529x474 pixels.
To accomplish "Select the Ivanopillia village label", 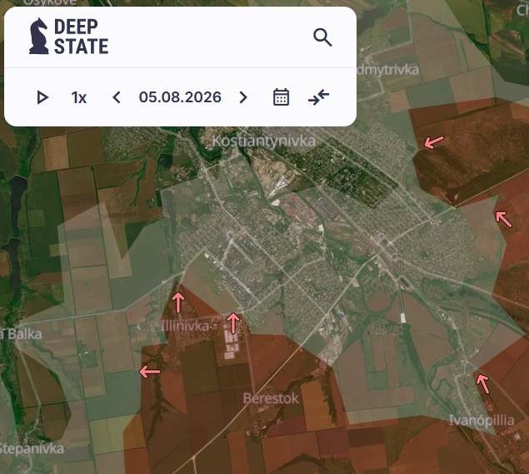I will [482, 421].
